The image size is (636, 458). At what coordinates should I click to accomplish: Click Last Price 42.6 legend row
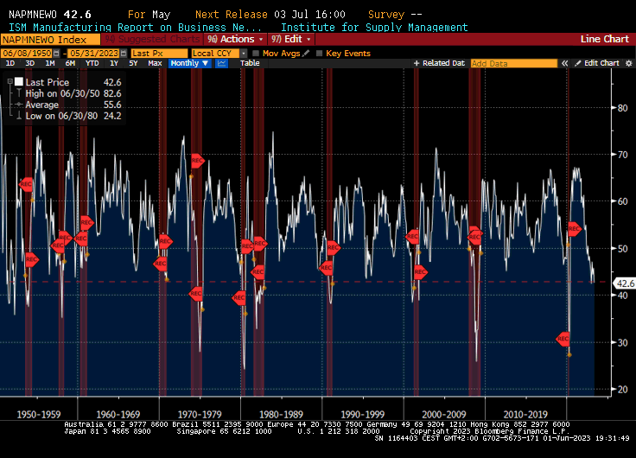(x=68, y=82)
